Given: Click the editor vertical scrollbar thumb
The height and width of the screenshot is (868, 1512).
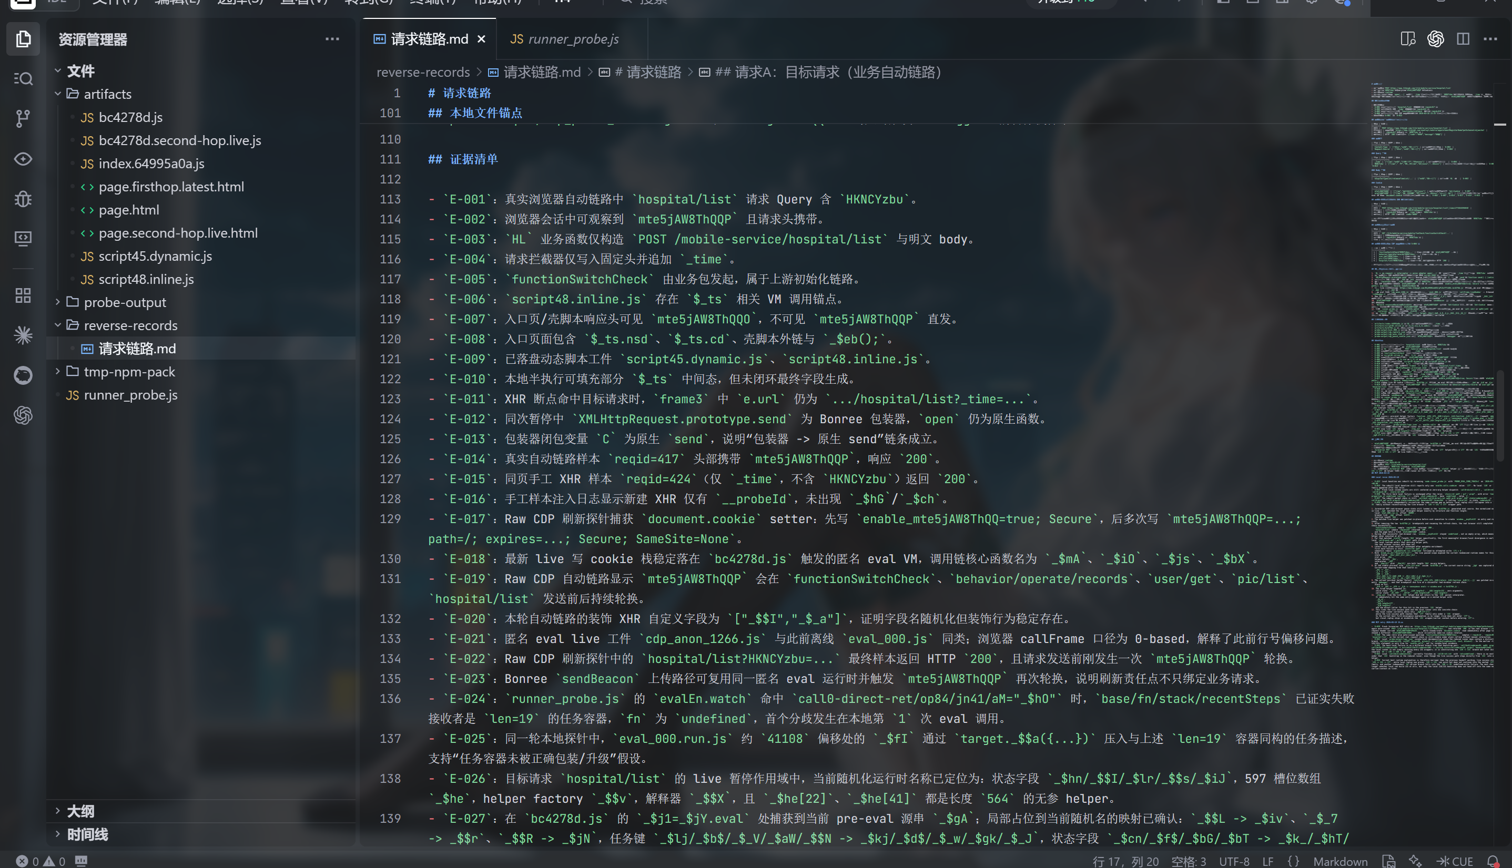Looking at the screenshot, I should click(1500, 415).
